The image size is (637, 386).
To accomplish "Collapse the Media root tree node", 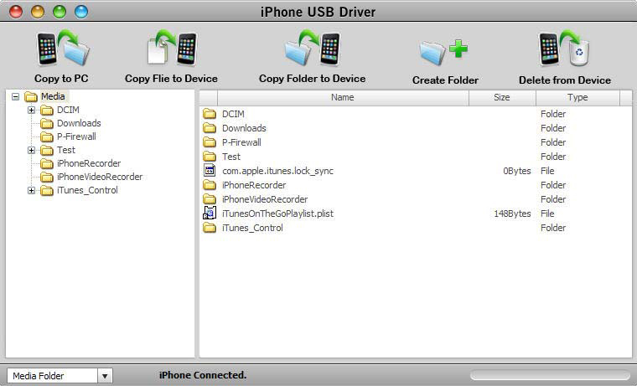I will click(16, 97).
